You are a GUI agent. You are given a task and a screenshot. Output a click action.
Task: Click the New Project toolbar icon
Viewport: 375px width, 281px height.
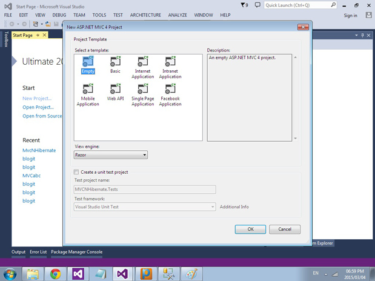click(x=36, y=24)
